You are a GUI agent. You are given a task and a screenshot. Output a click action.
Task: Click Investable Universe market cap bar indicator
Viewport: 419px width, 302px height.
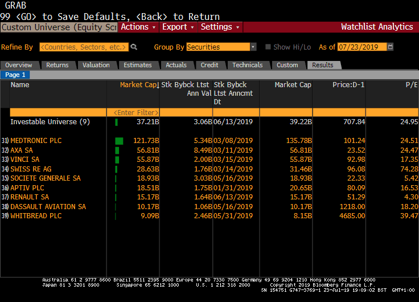[x=116, y=122]
